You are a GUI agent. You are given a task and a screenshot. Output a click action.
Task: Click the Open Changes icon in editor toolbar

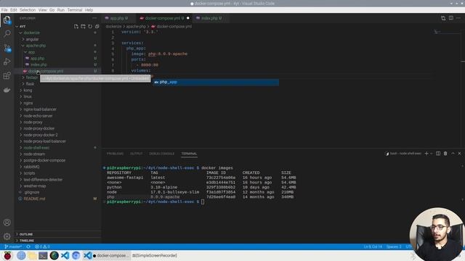tap(443, 18)
